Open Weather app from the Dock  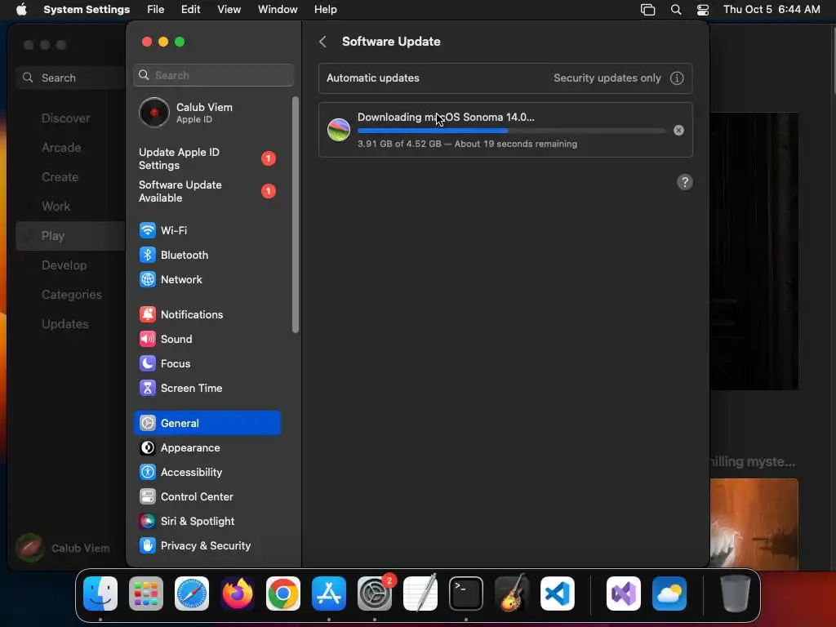(x=669, y=594)
